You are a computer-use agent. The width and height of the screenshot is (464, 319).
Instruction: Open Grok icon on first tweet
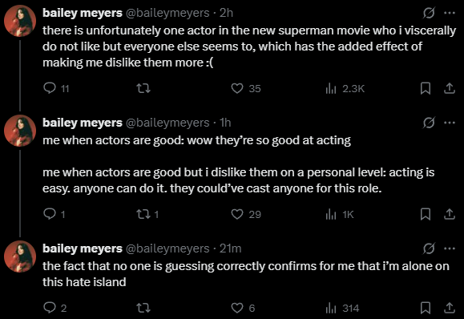tap(429, 13)
